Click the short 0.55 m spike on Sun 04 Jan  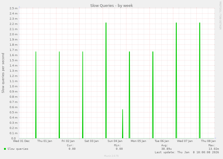123,124
